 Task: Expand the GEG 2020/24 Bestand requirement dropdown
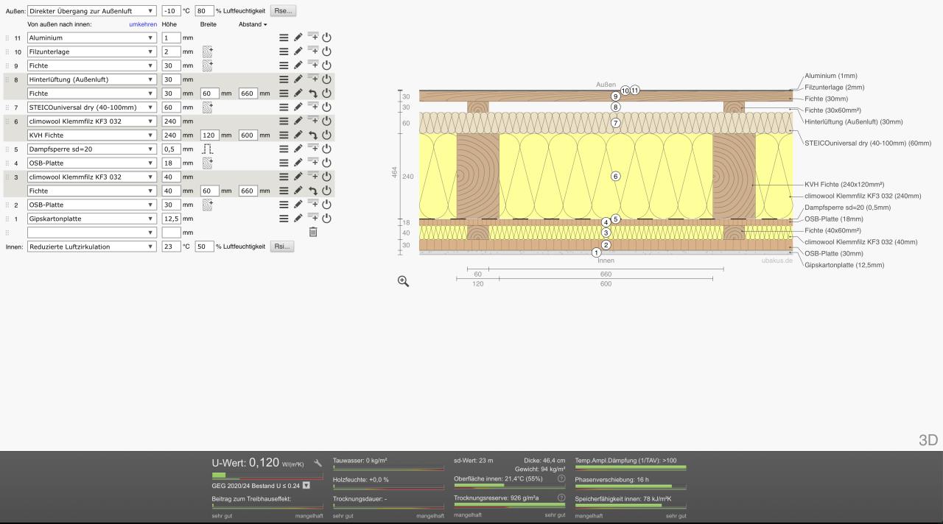coord(306,486)
